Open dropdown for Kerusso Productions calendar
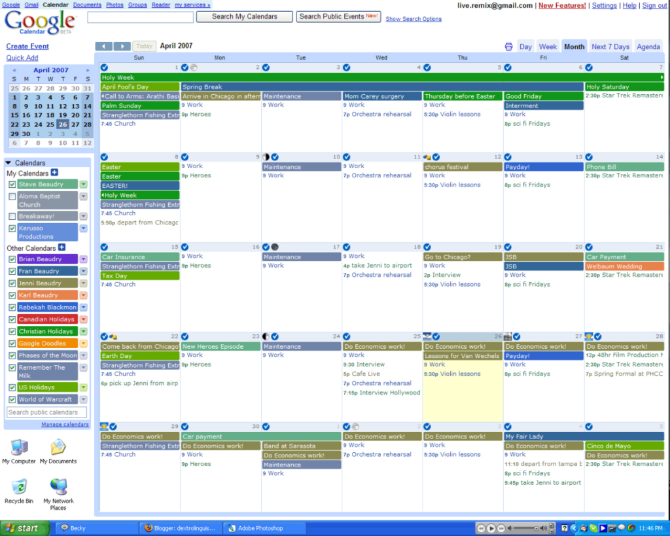The width and height of the screenshot is (670, 536). tap(83, 228)
